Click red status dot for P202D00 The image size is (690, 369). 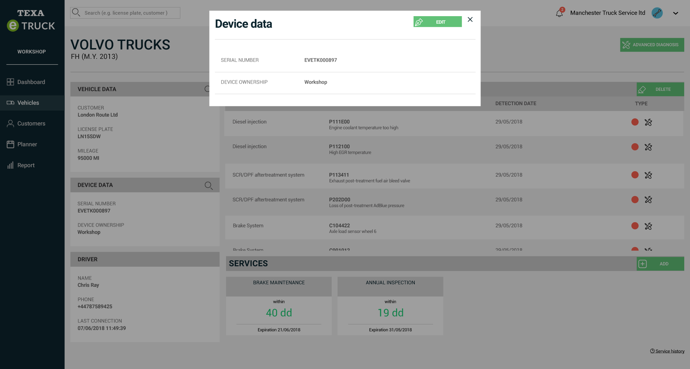pyautogui.click(x=635, y=200)
